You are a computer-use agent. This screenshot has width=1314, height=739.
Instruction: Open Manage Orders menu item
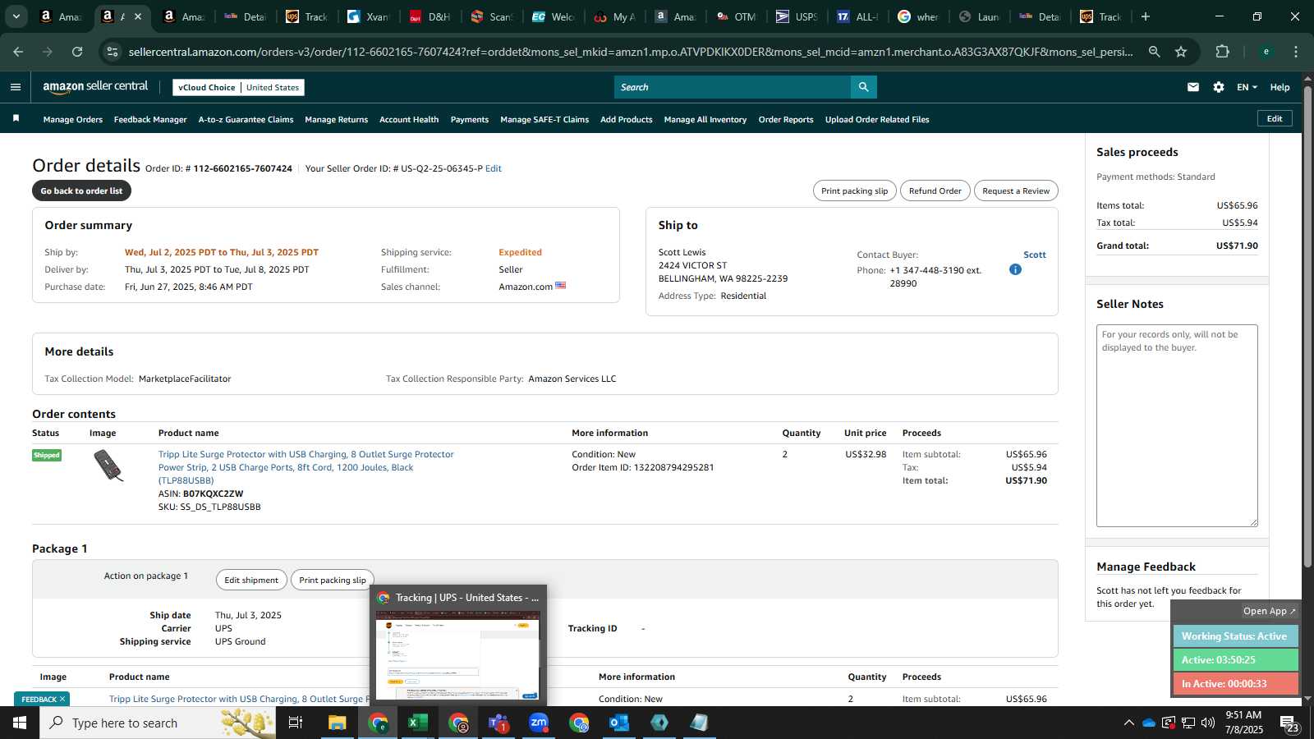[73, 119]
